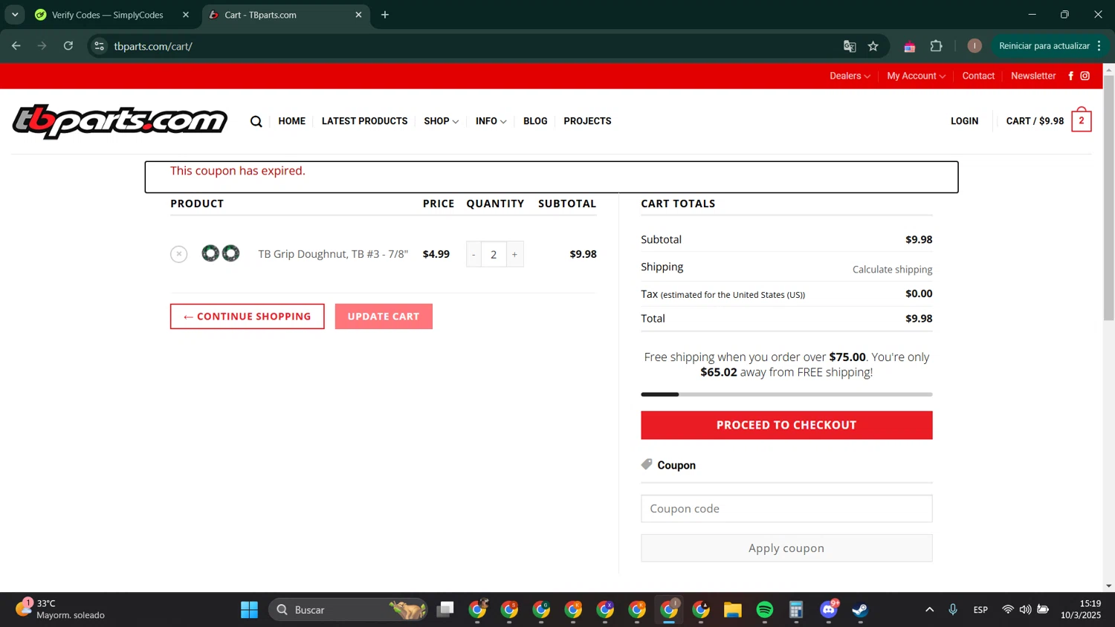Screen dimensions: 1115x627
Task: Click PROCEED TO CHECKOUT
Action: (786, 425)
